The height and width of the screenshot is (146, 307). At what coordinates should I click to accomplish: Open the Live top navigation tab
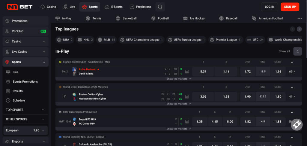pyautogui.click(x=69, y=7)
